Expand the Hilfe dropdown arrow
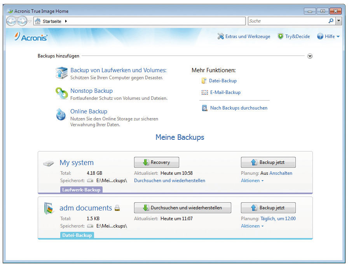349x266 pixels. point(338,37)
